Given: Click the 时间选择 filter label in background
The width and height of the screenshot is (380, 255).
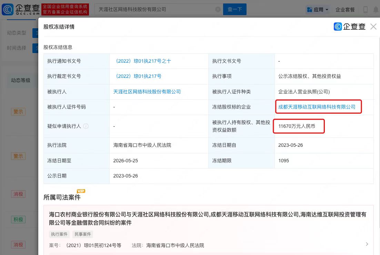Looking at the screenshot, I should point(17,48).
